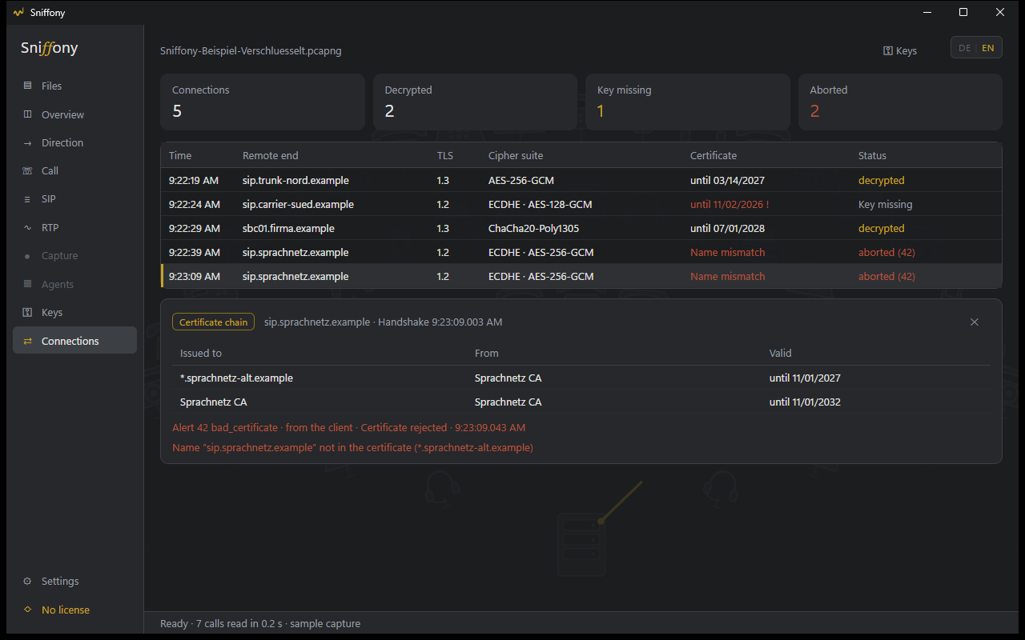
Task: Open Settings in the sidebar
Action: coord(74,581)
